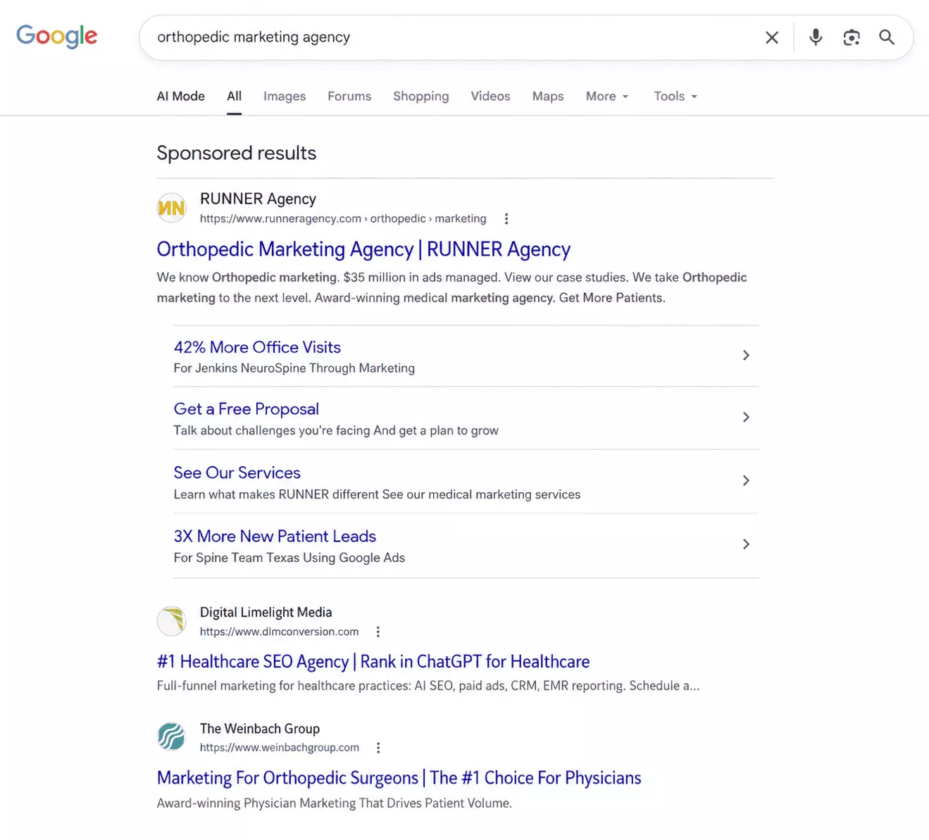Open the Tools dropdown

point(675,96)
